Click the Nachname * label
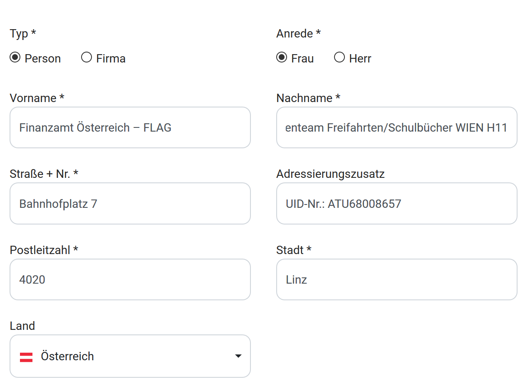530x389 pixels. tap(308, 98)
